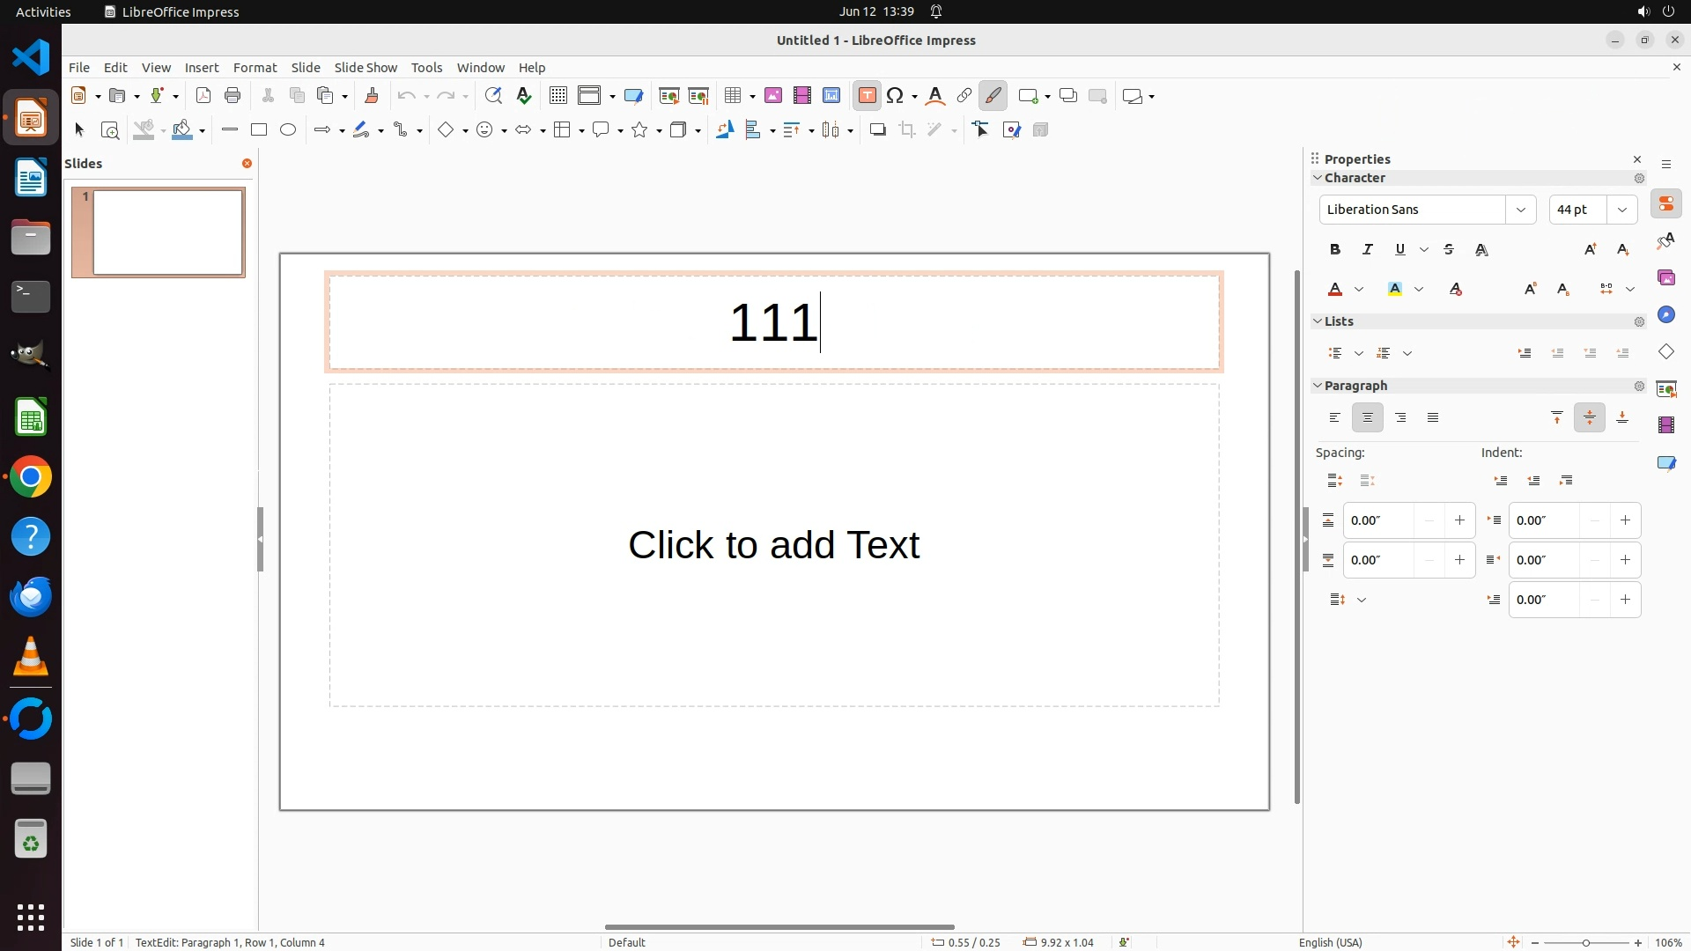Image resolution: width=1691 pixels, height=951 pixels.
Task: Enable right paragraph alignment
Action: (x=1400, y=418)
